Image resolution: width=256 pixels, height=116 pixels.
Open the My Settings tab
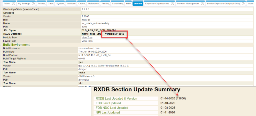[x=24, y=4]
